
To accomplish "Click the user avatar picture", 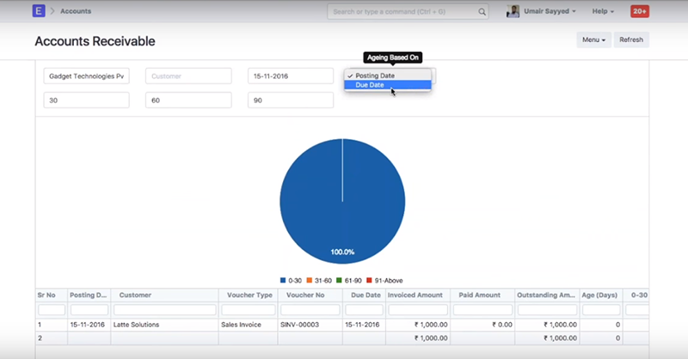I will [513, 11].
